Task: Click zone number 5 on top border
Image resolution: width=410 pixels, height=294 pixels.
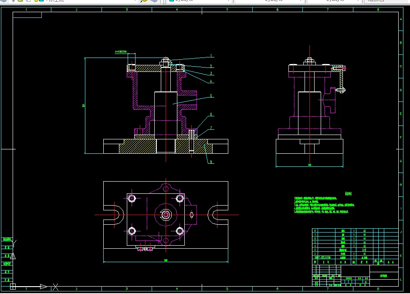Action: coord(227,10)
